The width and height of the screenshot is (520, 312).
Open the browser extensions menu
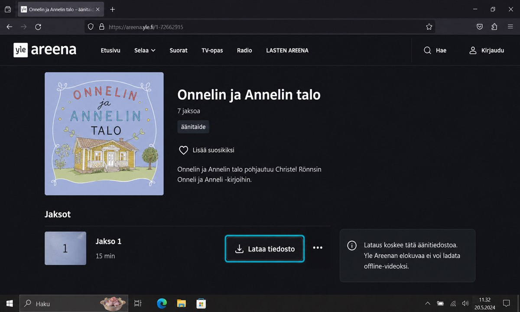pos(494,27)
